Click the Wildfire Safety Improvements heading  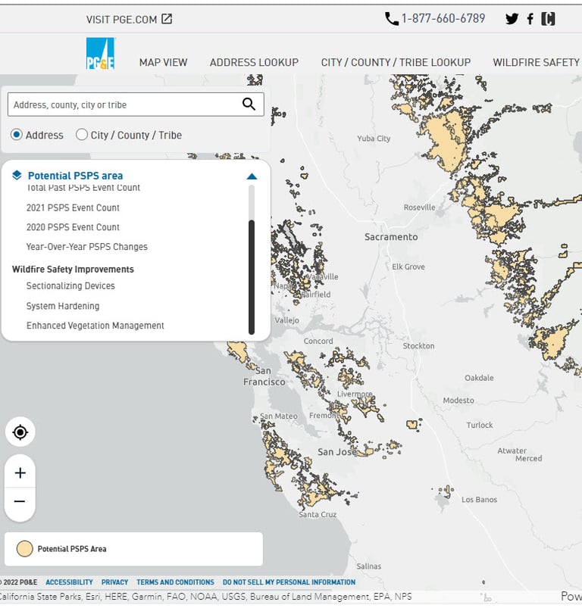(73, 269)
